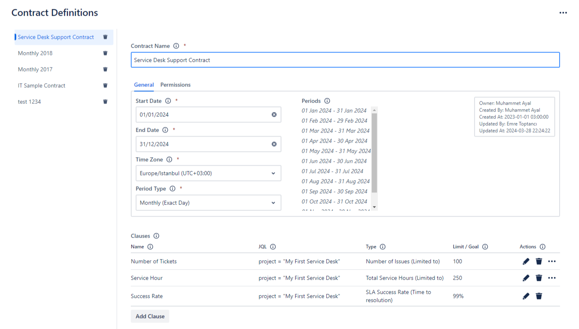Clear the End Date value
The image size is (579, 329).
point(274,144)
